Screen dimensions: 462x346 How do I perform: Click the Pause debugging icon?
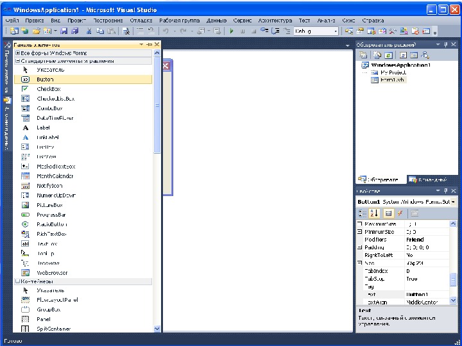[x=243, y=31]
